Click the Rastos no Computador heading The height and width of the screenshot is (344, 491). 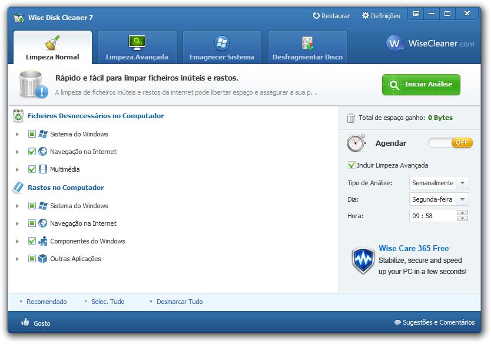66,188
